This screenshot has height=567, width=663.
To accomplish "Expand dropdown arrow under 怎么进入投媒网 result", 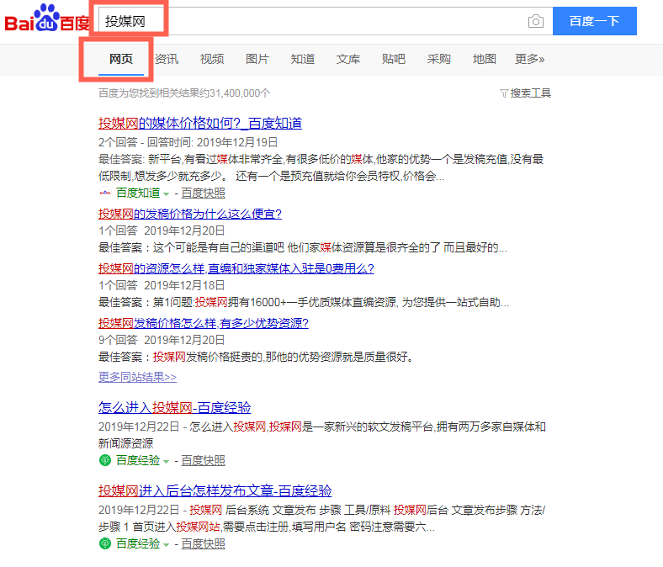I will tap(167, 461).
